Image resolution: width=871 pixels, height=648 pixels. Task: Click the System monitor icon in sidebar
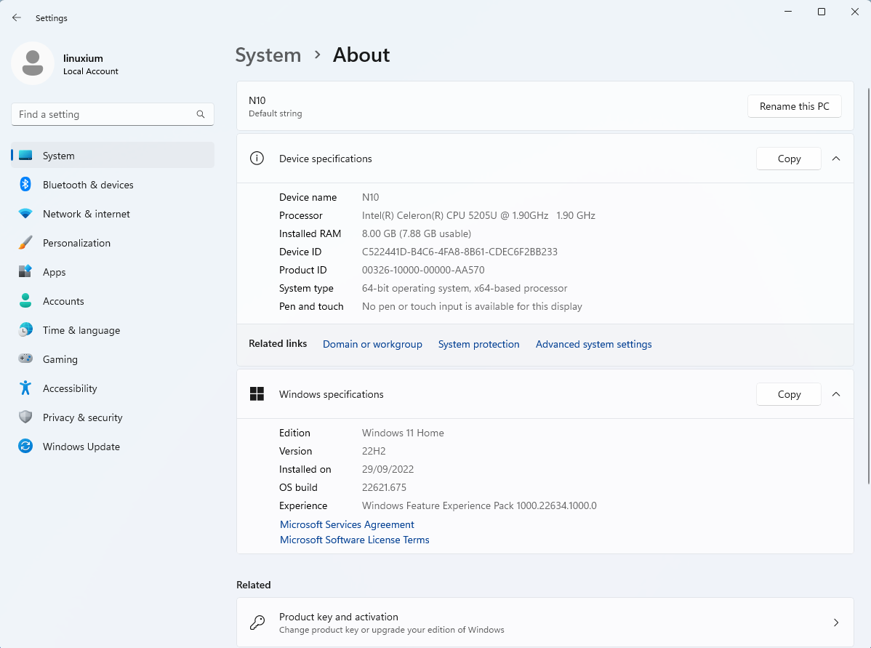[x=25, y=156]
